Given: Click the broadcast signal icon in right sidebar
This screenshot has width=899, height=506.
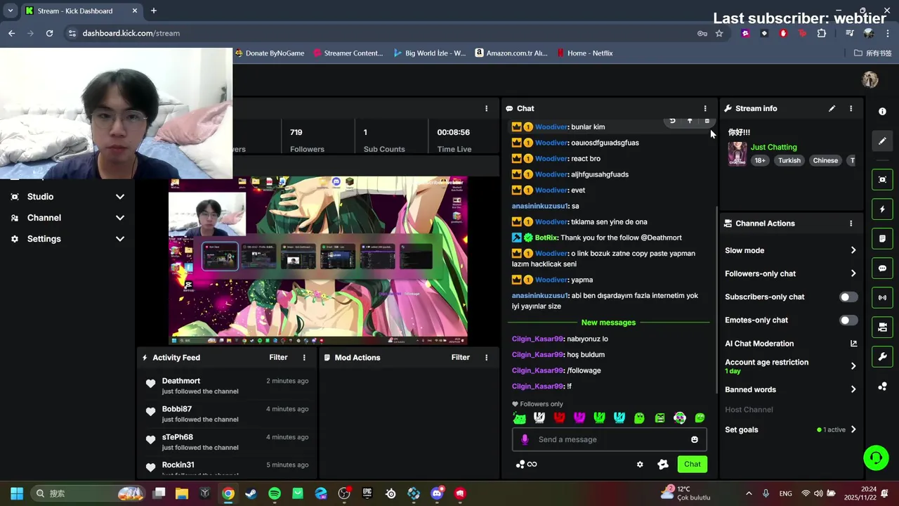Looking at the screenshot, I should point(883,298).
